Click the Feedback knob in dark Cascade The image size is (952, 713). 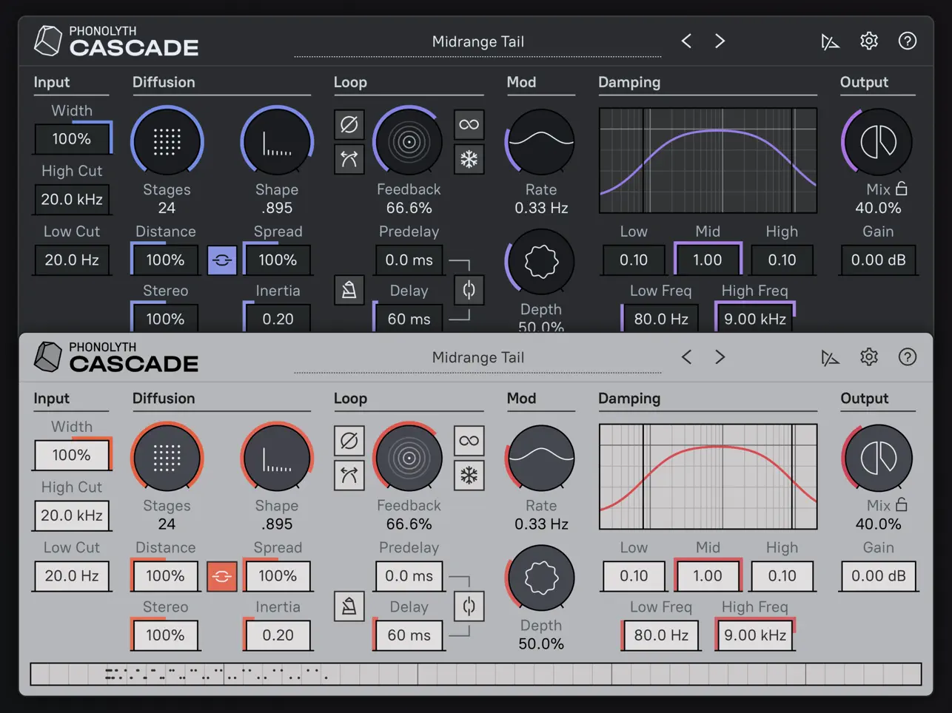[x=409, y=141]
